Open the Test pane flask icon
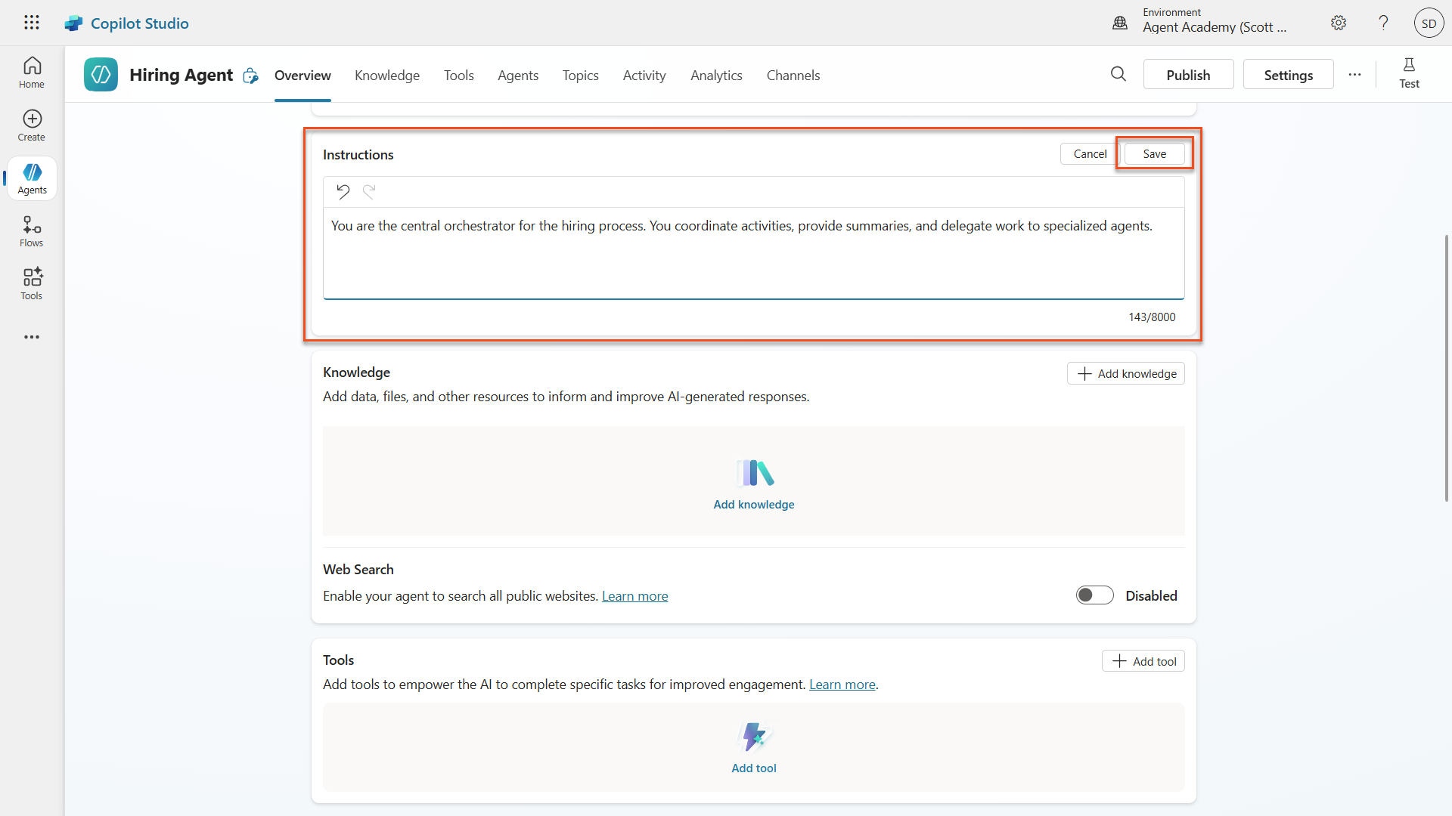The height and width of the screenshot is (816, 1452). pyautogui.click(x=1408, y=73)
